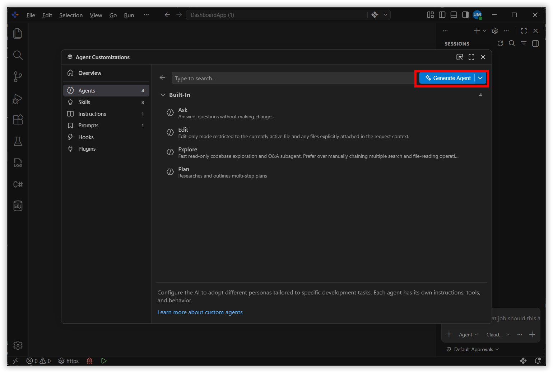
Task: Go back with the title bar arrow
Action: 167,15
